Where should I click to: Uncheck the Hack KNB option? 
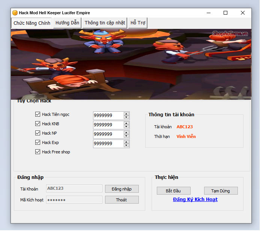38,124
